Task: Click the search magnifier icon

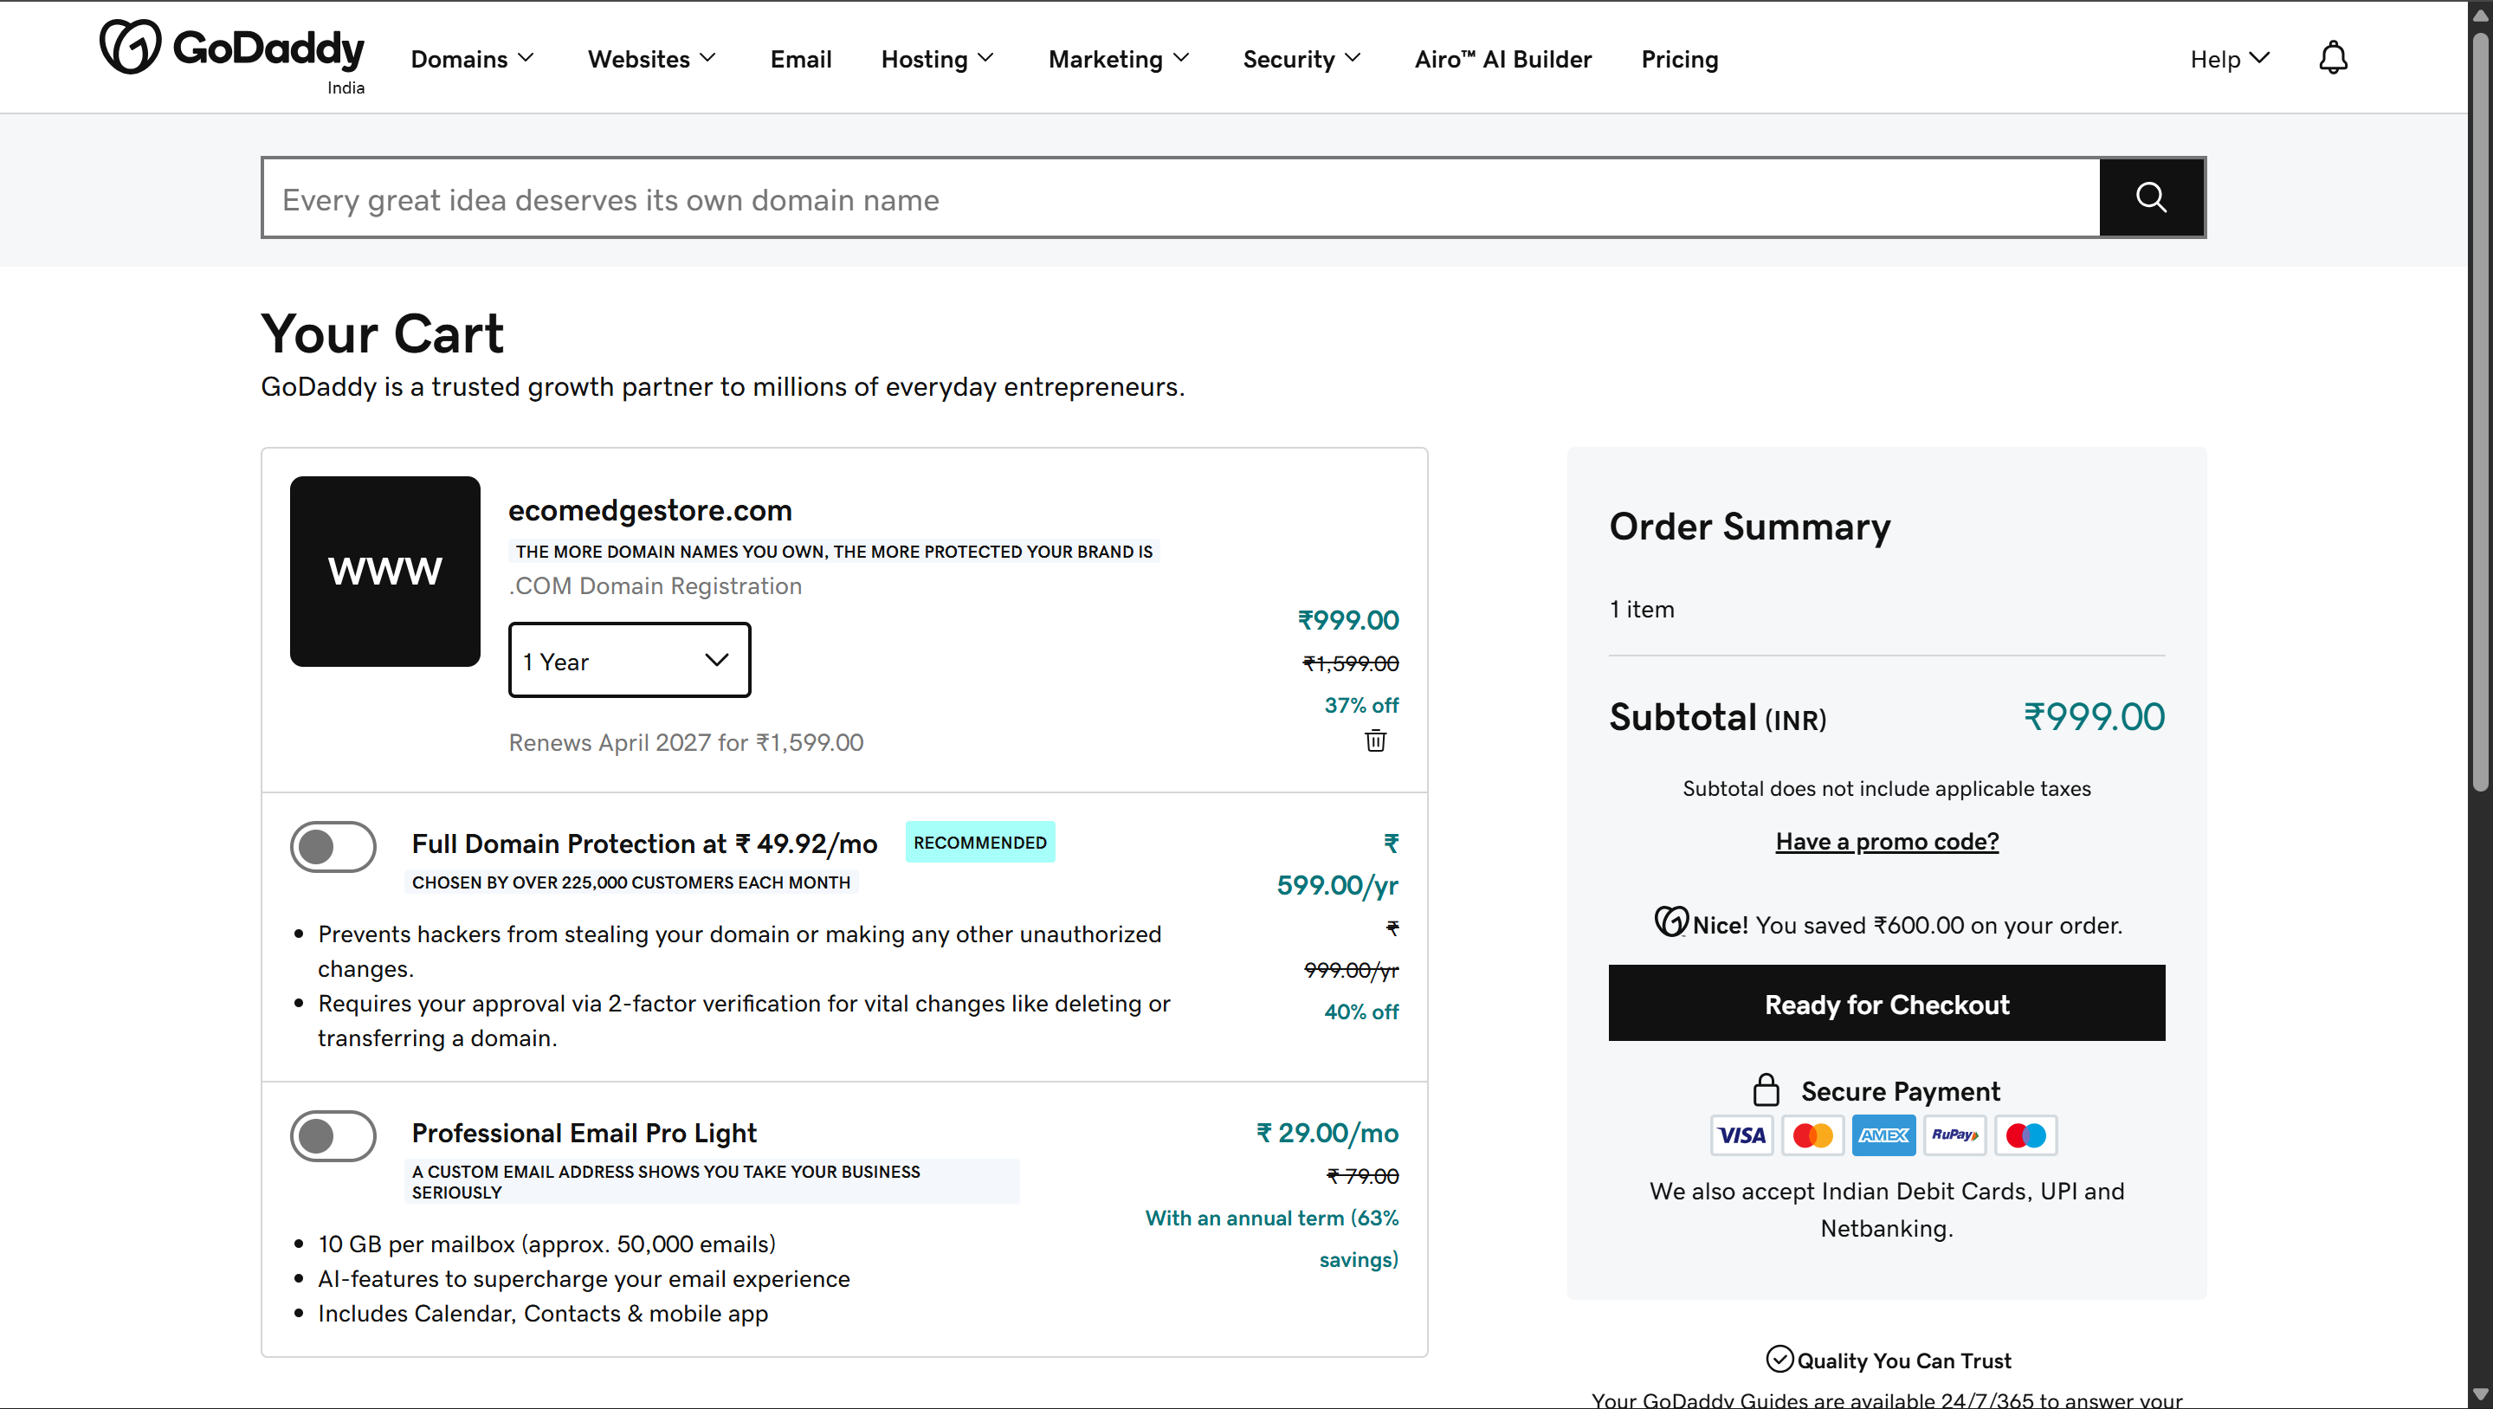Action: coord(2151,197)
